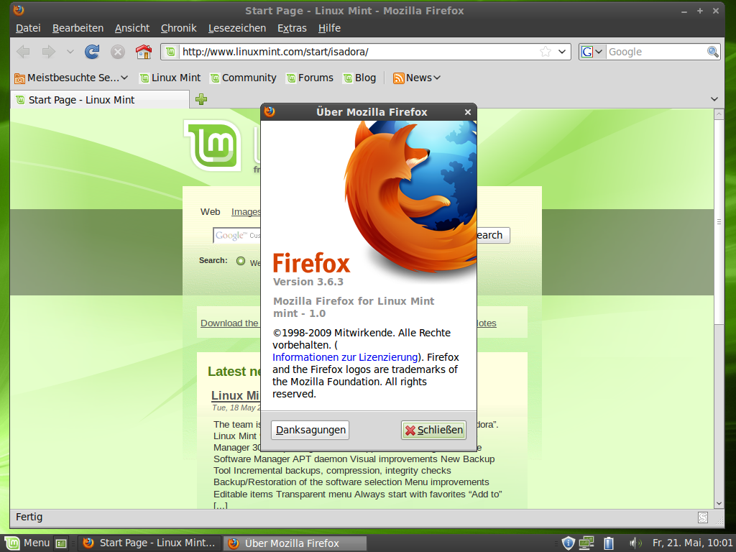Bookmark this page with the star
The image size is (736, 552).
click(544, 51)
